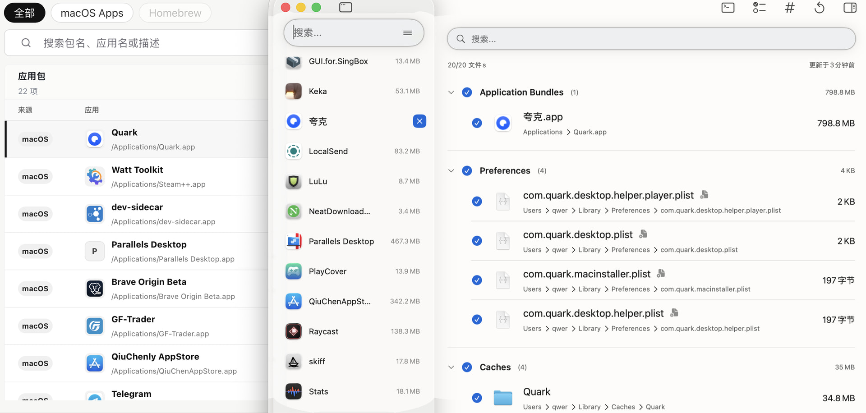
Task: Click the Telegram row in left window
Action: (137, 392)
